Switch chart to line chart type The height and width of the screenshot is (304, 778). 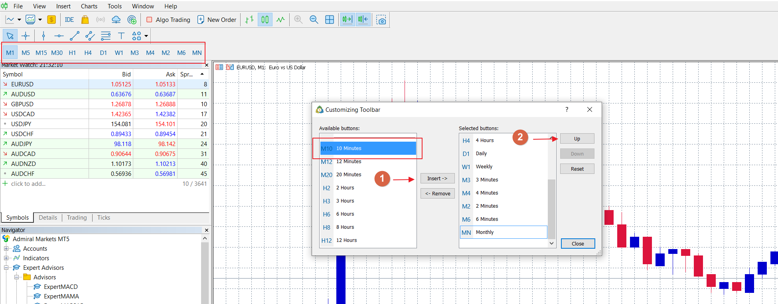click(280, 19)
